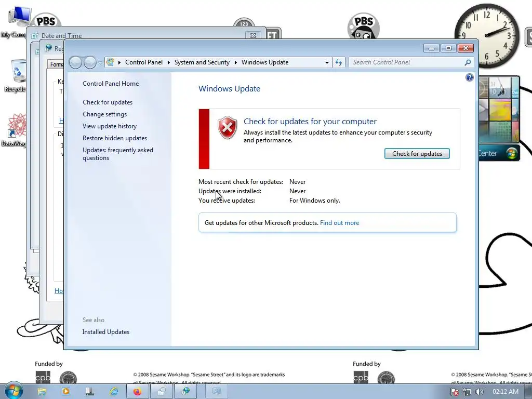Screen dimensions: 532x399
Task: Open Change settings link
Action: (104, 114)
